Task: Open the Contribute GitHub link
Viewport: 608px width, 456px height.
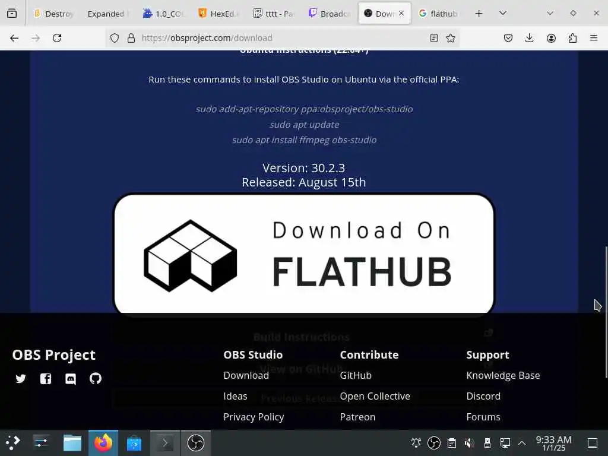Action: point(356,375)
